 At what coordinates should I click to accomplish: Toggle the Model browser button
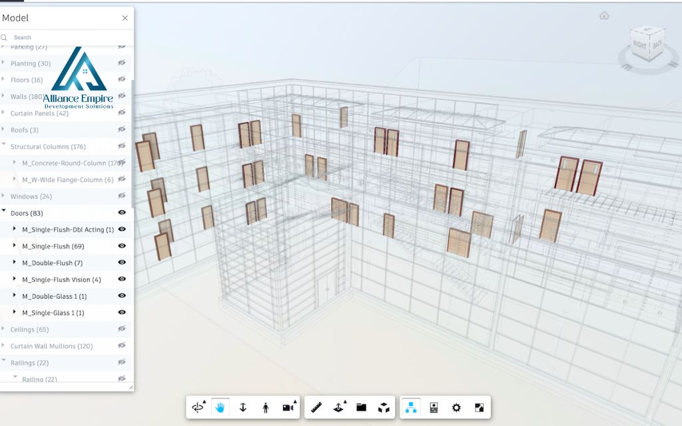click(411, 407)
